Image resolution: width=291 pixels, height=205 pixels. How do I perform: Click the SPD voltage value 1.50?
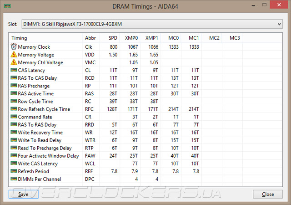point(113,55)
